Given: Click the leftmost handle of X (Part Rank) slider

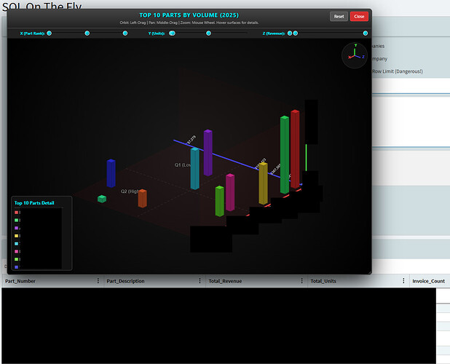Looking at the screenshot, I should [49, 33].
